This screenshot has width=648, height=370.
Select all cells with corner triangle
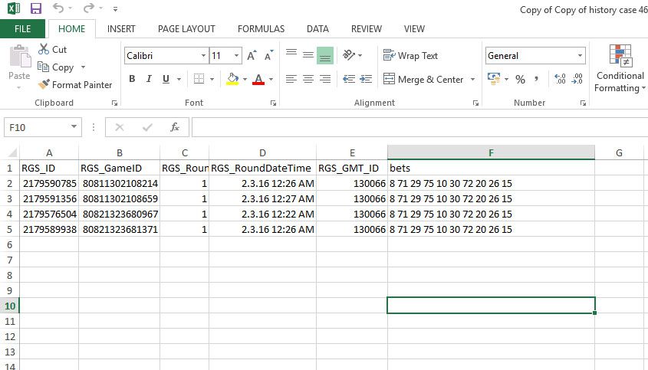tap(12, 152)
